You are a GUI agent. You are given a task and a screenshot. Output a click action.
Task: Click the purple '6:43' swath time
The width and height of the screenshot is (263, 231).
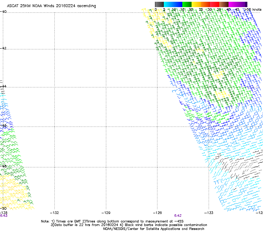[4, 216]
